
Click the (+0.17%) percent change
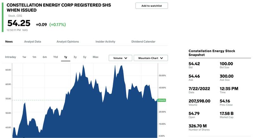click(x=58, y=25)
